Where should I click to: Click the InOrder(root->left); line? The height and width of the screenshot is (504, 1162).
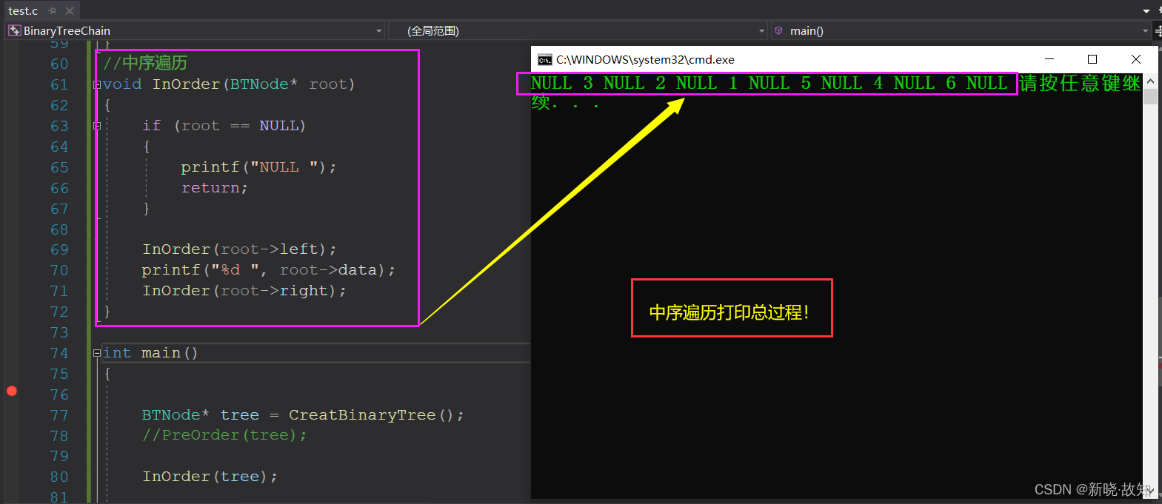239,249
